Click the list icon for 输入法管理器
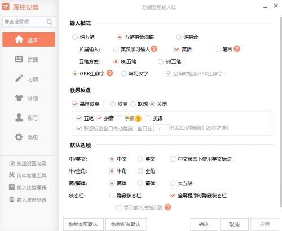This screenshot has height=231, width=282. pyautogui.click(x=12, y=187)
